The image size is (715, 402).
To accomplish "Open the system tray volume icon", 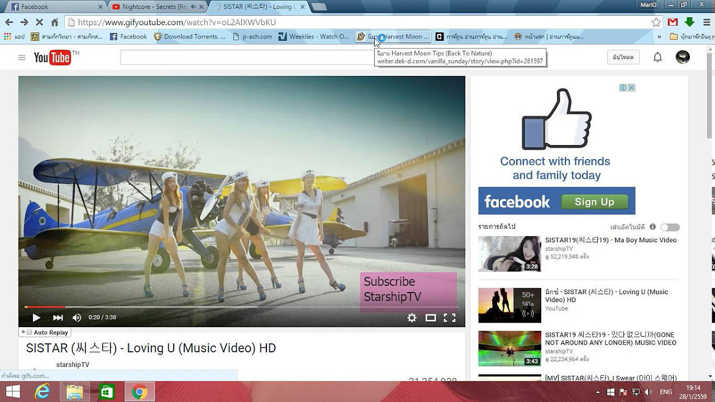I will click(x=649, y=393).
